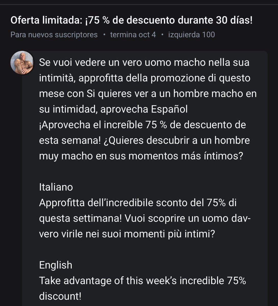Tap line esta semana! ¿Quieres descubrir a un hombre
Screen dimensions: 278x306
pos(145,141)
